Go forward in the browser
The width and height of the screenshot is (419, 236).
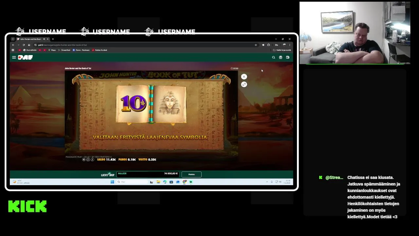click(18, 45)
